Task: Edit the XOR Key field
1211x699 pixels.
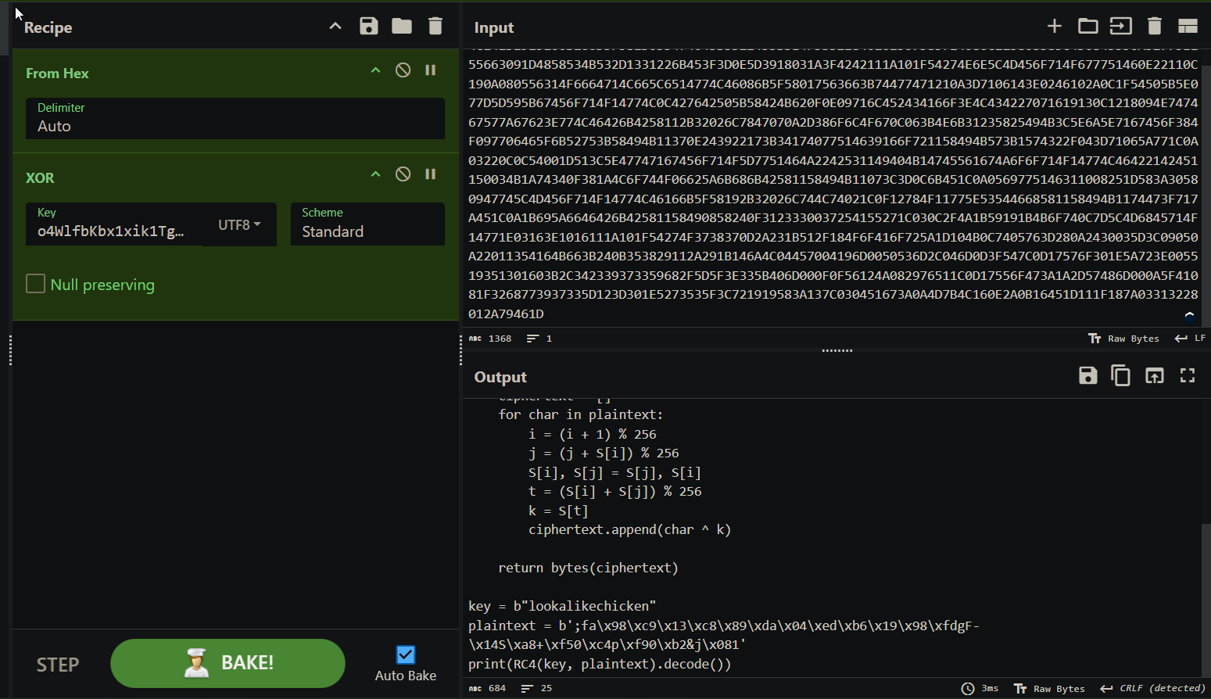Action: coord(114,224)
